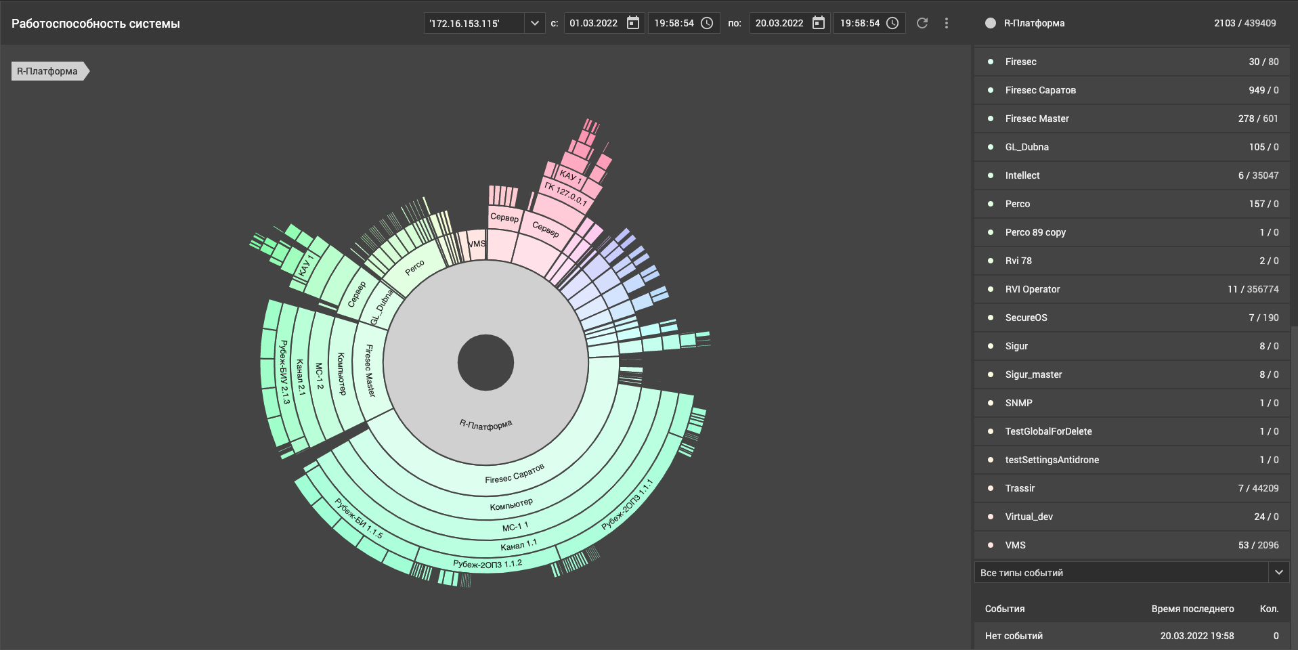
Task: Click the Рубеж-2ОП3 1.1.2 segment
Action: click(x=488, y=563)
